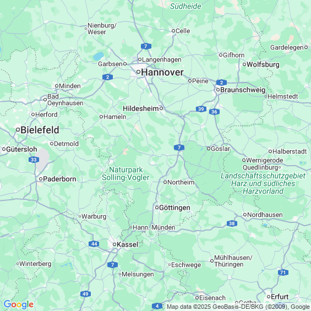311x311 pixels.
Task: Select the Hannover city label
Action: [x=162, y=72]
